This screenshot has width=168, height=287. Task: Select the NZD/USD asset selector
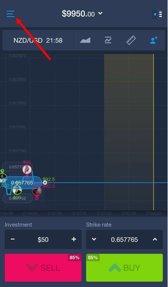click(x=38, y=40)
